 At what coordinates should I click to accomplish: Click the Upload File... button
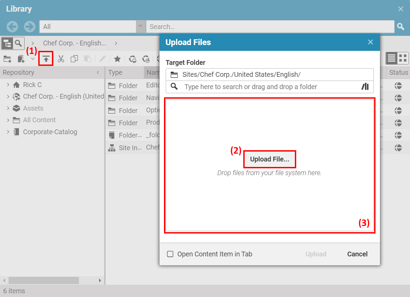point(270,159)
